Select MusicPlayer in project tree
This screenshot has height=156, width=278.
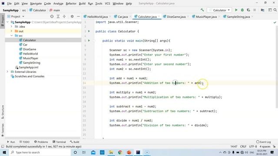click(30, 58)
